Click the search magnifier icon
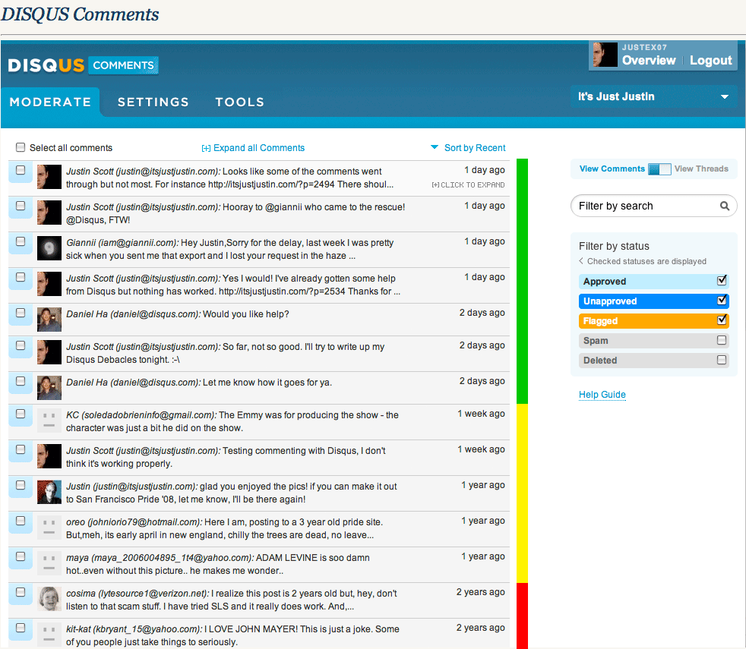Viewport: 746px width, 649px height. [725, 206]
